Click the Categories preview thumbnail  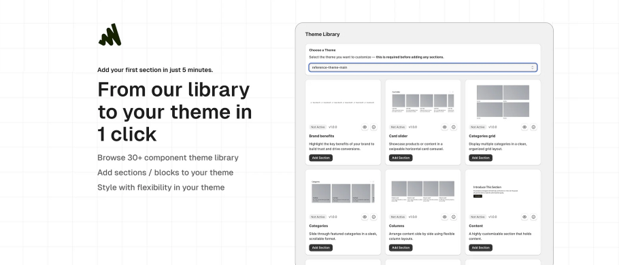pos(343,192)
